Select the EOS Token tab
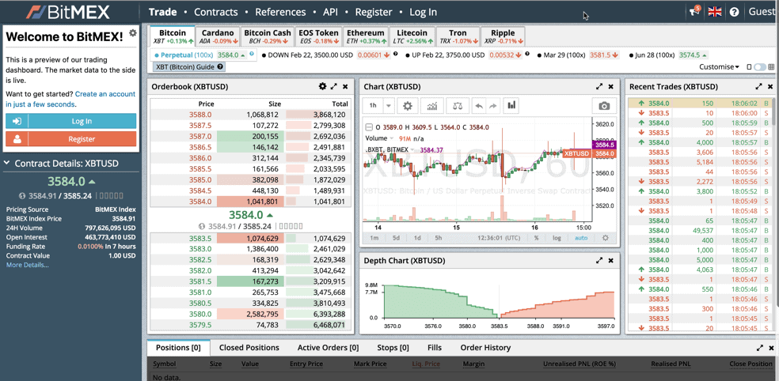The width and height of the screenshot is (779, 381). 318,36
